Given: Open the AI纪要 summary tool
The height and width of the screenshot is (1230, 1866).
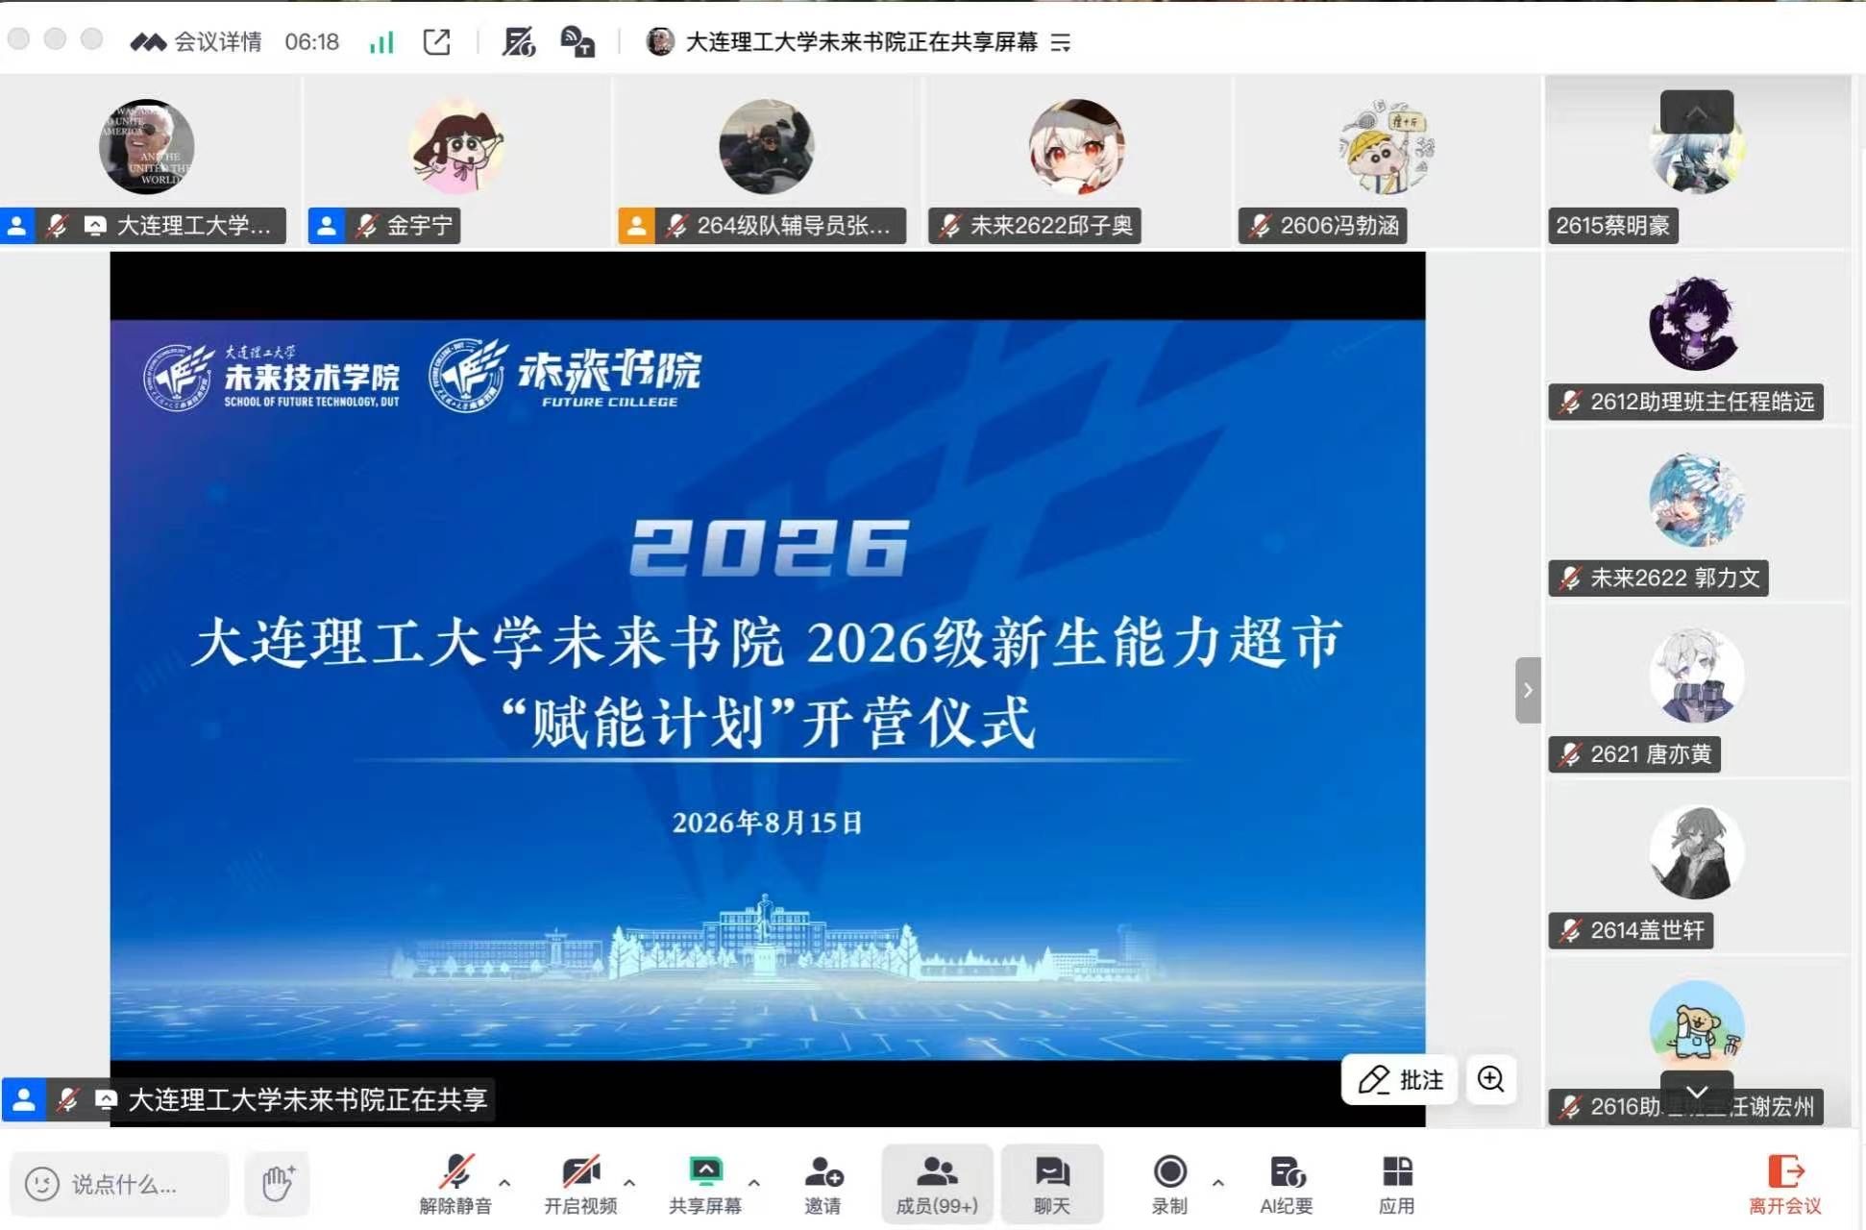Looking at the screenshot, I should pyautogui.click(x=1287, y=1184).
